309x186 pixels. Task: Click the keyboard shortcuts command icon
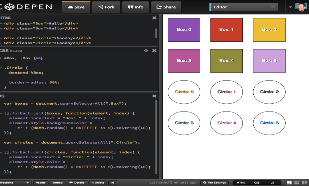pos(112,183)
